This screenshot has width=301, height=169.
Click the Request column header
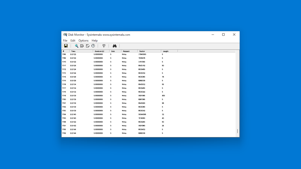(129, 51)
